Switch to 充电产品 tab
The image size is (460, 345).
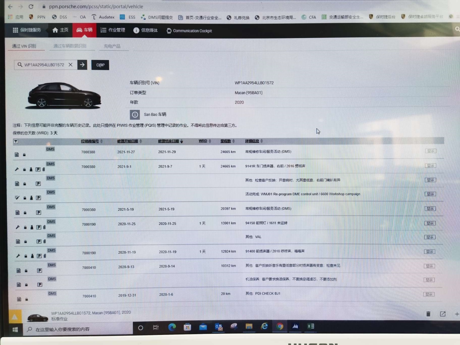112,46
